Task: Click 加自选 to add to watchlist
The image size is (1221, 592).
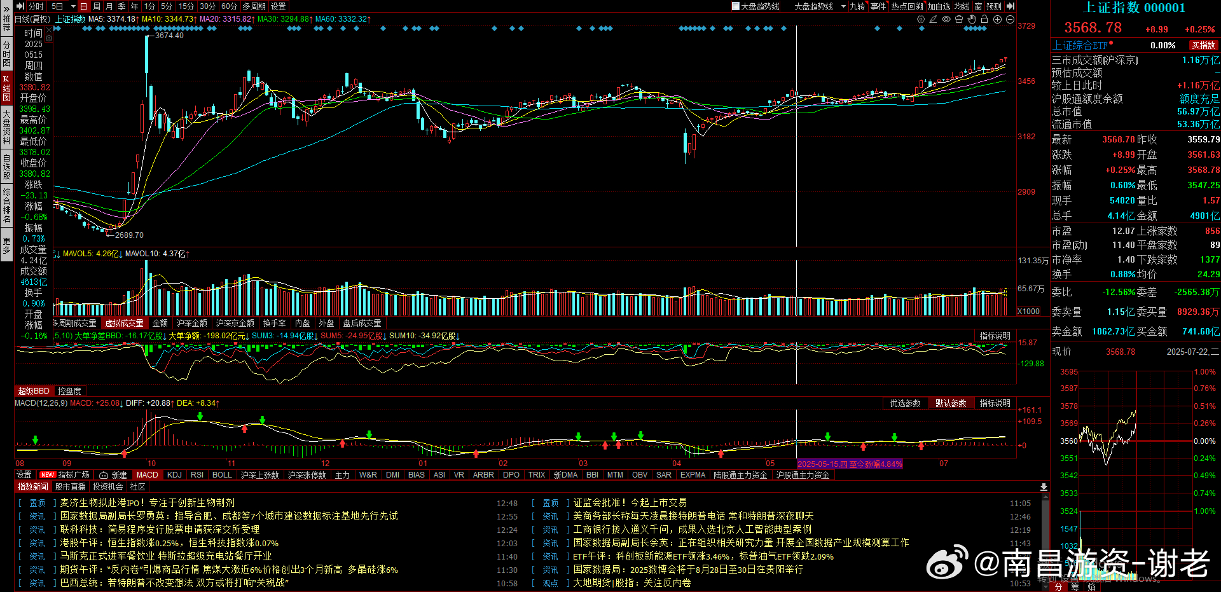Action: (939, 6)
